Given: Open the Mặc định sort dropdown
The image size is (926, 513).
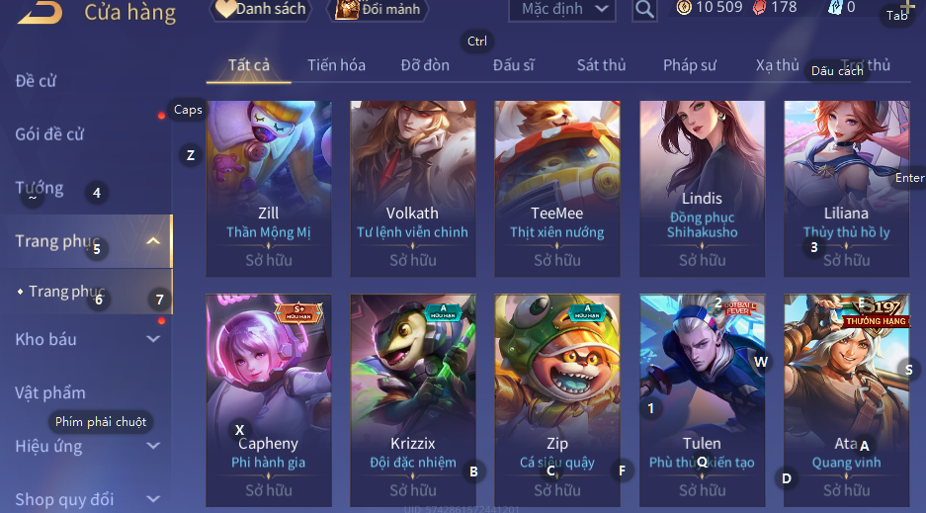Looking at the screenshot, I should click(561, 9).
